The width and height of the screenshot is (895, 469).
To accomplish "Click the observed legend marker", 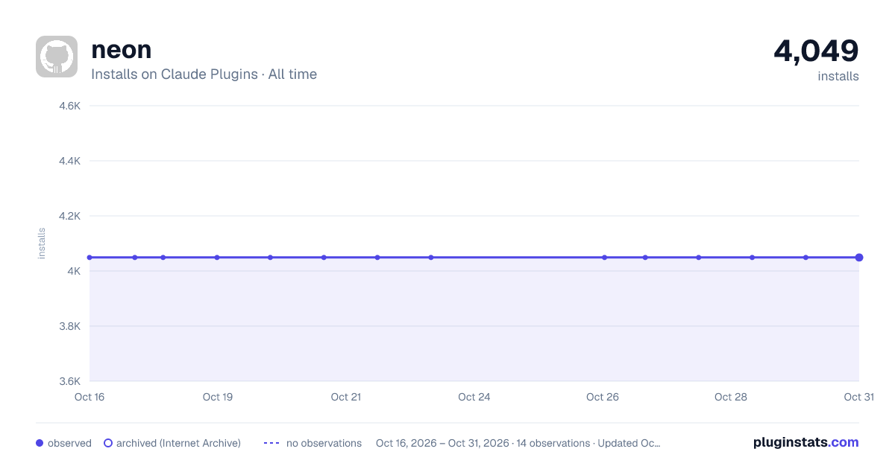I will pos(40,443).
